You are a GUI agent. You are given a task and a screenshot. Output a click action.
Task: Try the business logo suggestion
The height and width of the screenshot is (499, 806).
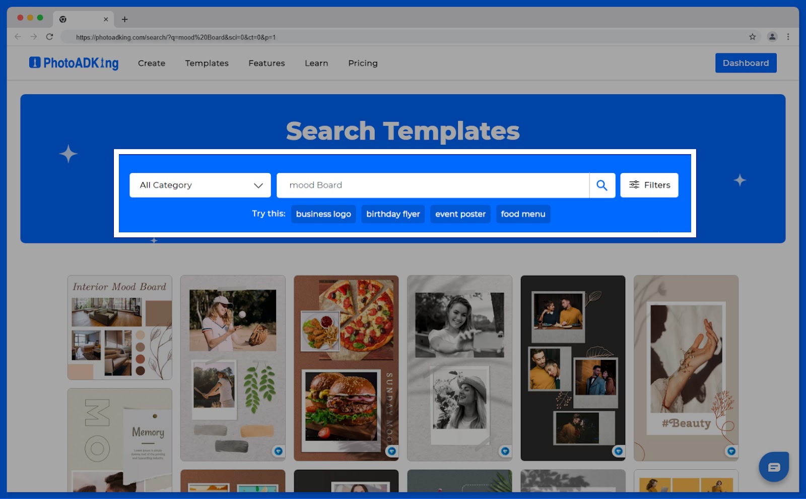click(323, 214)
